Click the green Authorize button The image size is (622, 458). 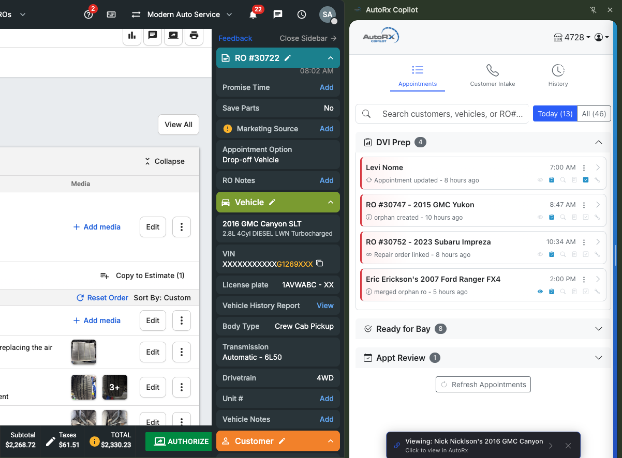(178, 441)
